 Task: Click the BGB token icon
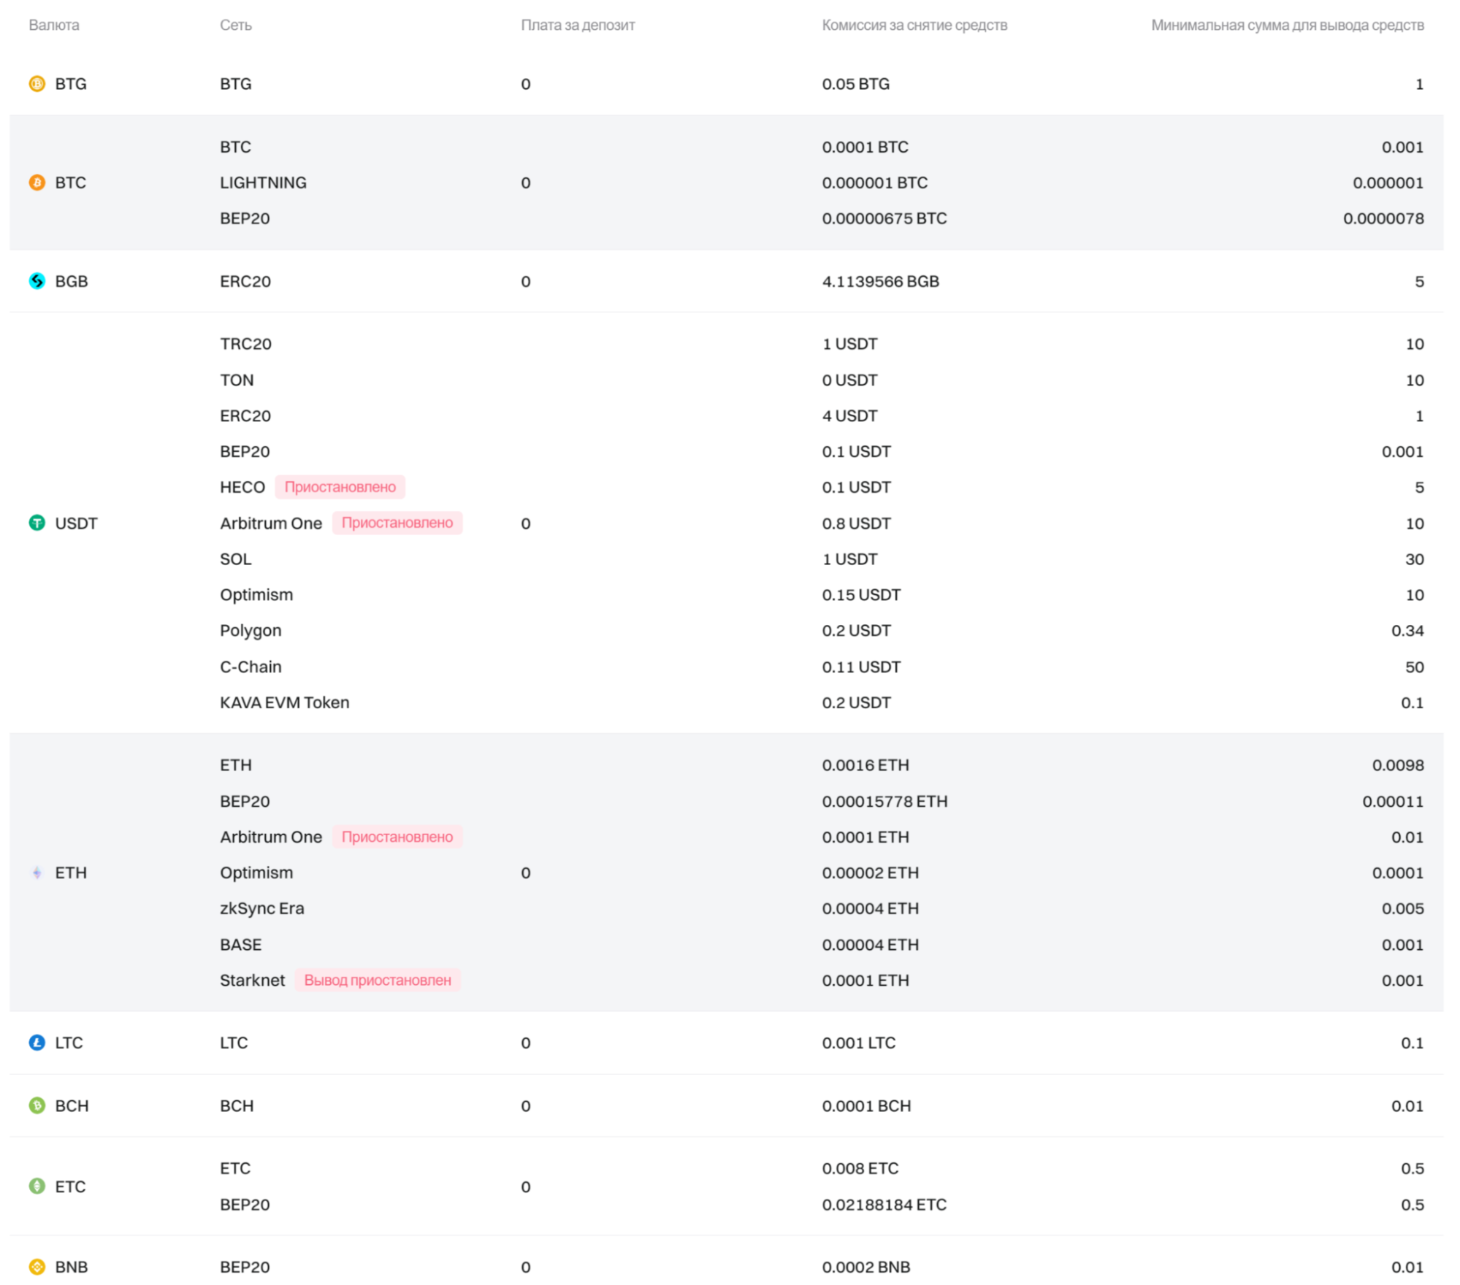point(37,281)
